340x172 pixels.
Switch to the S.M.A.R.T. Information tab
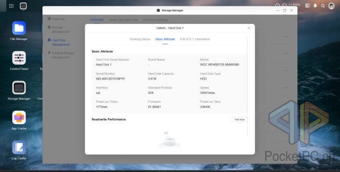[x=195, y=39]
